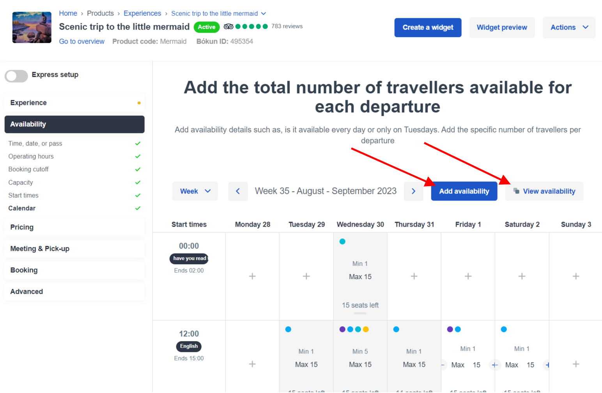Click the Go to overview link
The image size is (602, 393).
pyautogui.click(x=81, y=41)
